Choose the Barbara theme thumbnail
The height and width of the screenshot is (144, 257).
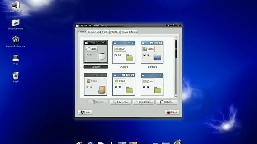point(152,52)
